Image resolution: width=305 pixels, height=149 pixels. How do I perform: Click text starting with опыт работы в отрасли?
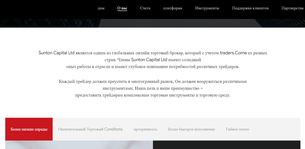point(153,67)
